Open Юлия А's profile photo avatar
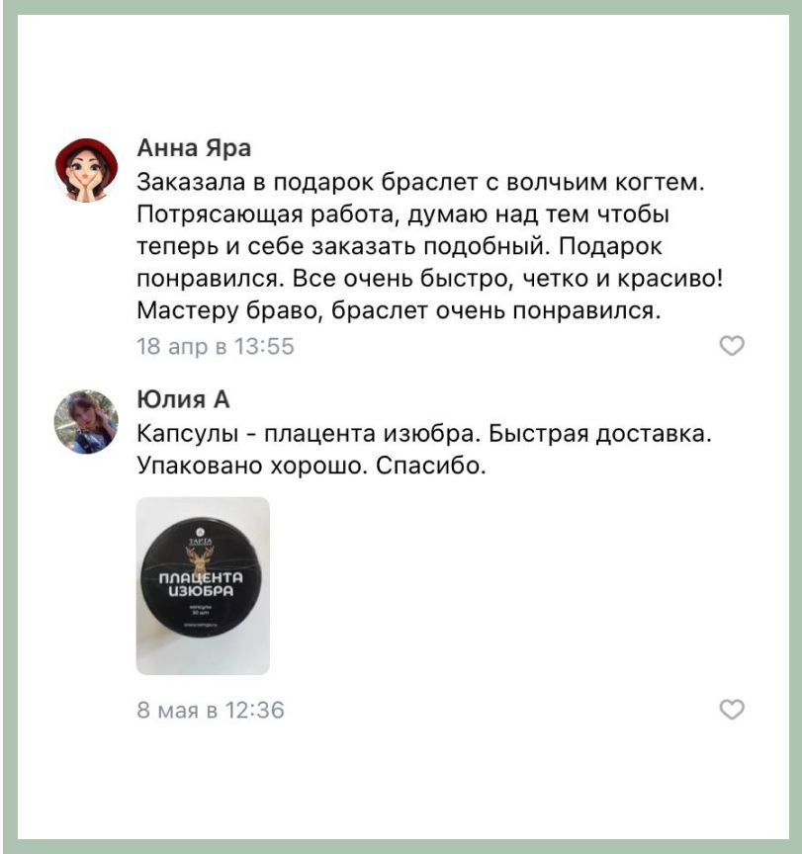 [x=86, y=421]
